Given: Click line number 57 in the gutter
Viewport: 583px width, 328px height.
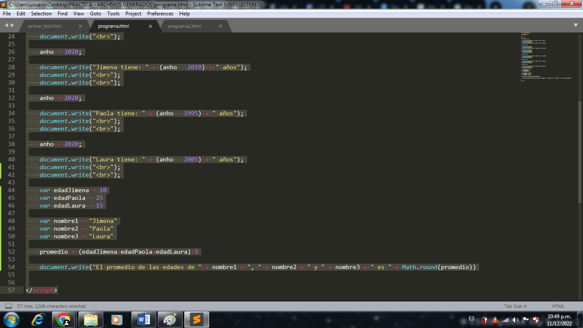Looking at the screenshot, I should [11, 290].
